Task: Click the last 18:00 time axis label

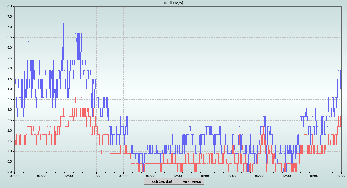Action: coord(314,176)
